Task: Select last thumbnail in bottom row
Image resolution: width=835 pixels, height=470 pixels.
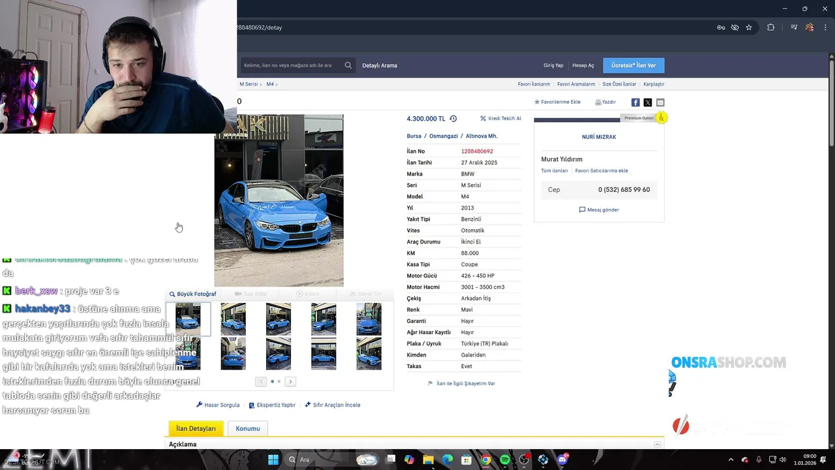Action: pos(369,354)
